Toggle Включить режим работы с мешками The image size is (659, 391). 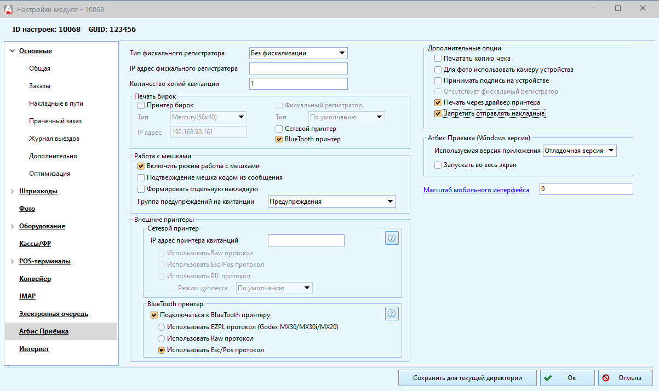click(141, 166)
